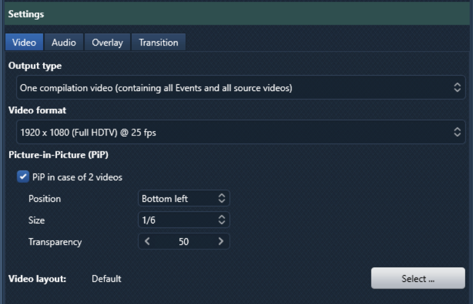Open the Output type dropdown

click(x=241, y=87)
